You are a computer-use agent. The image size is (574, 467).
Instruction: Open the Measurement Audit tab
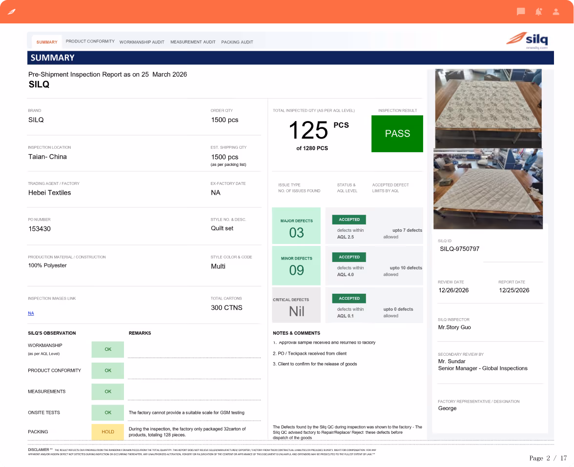[193, 42]
